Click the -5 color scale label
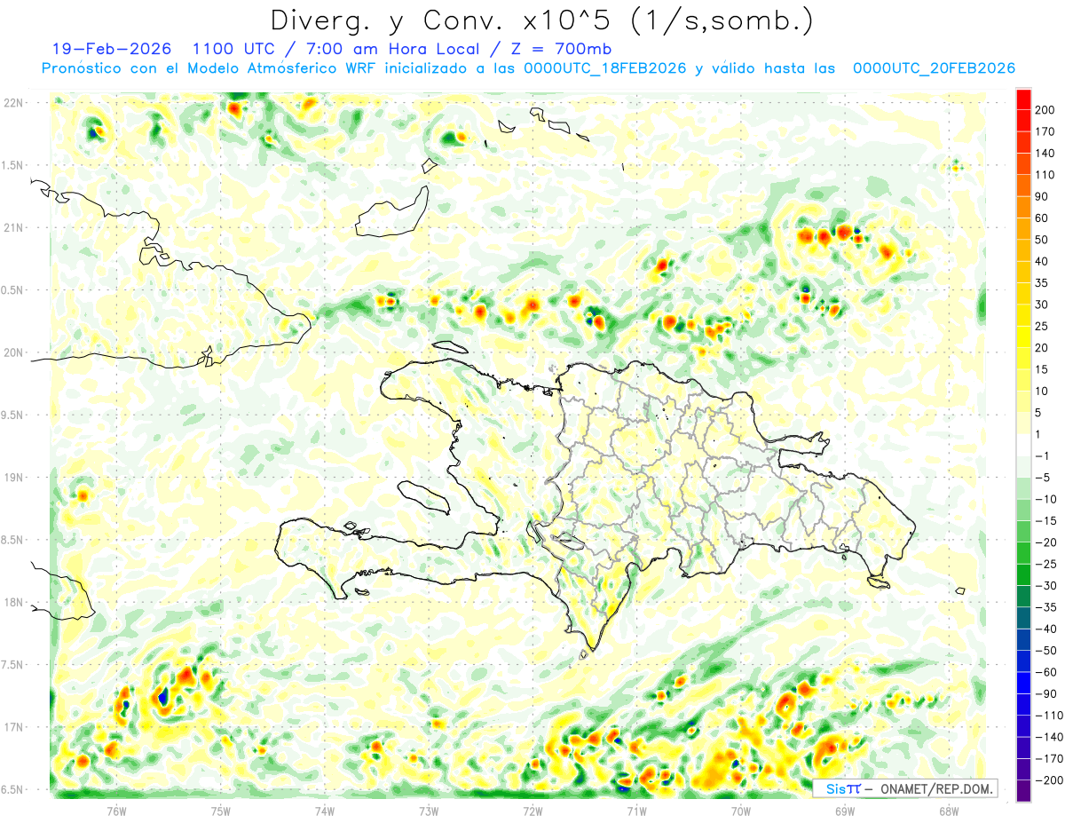Screen dimensions: 1065x823 [1043, 477]
